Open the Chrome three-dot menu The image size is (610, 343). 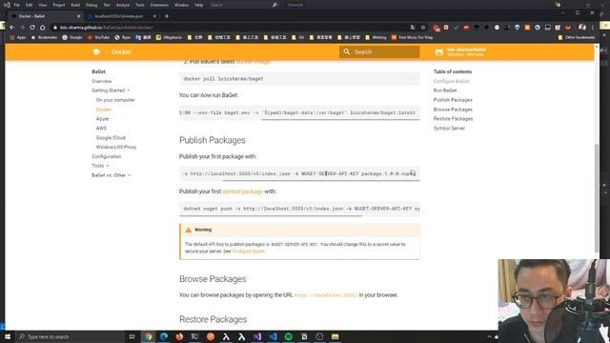point(593,28)
